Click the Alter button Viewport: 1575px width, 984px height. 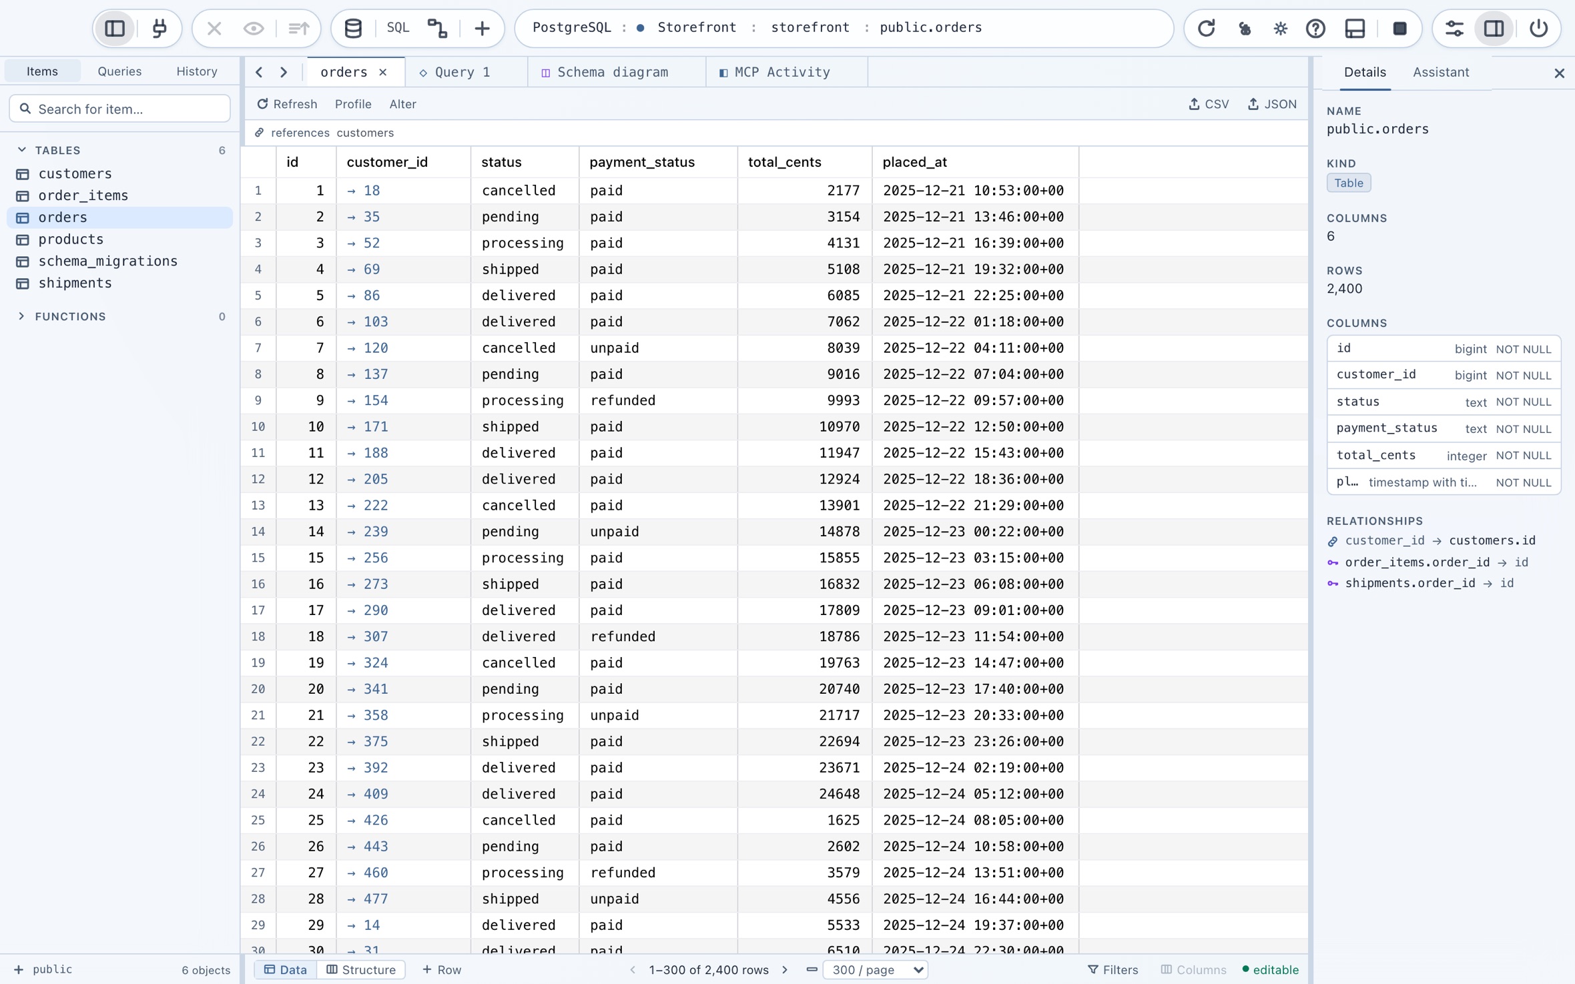click(402, 104)
